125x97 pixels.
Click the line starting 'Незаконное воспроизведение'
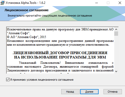pos(60,41)
